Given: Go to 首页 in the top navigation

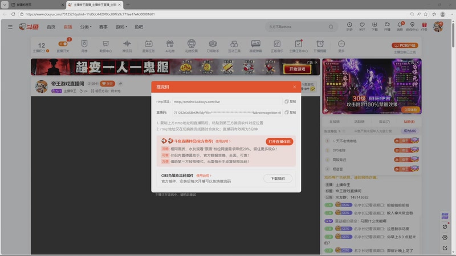Looking at the screenshot, I should click(51, 27).
